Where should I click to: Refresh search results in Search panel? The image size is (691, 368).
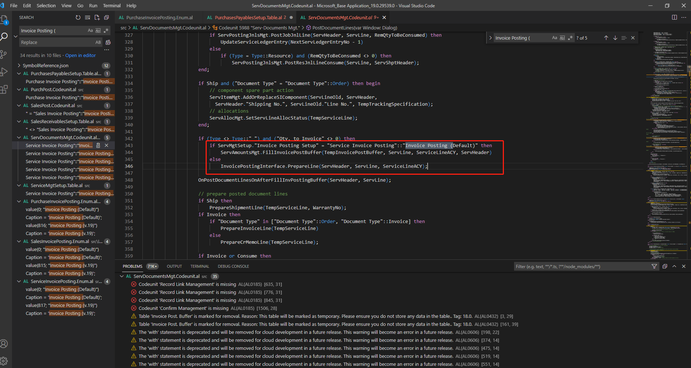pyautogui.click(x=78, y=17)
